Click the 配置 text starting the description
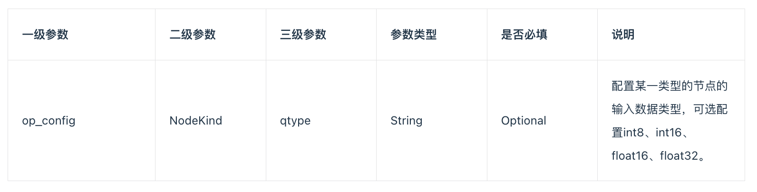 pyautogui.click(x=623, y=86)
